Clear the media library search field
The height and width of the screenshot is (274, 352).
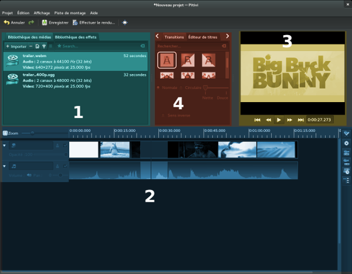(141, 46)
